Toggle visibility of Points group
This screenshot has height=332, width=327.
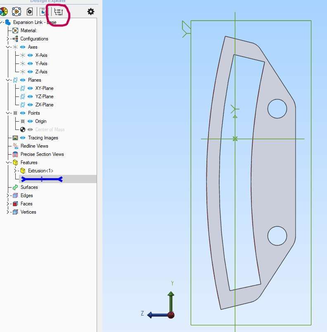pos(23,113)
